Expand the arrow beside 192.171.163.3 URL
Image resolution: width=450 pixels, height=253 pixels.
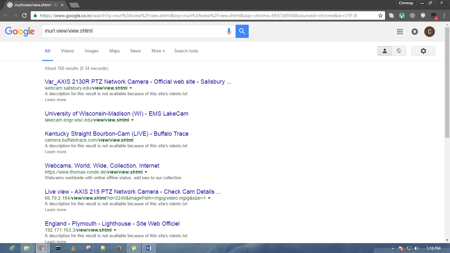click(x=115, y=230)
